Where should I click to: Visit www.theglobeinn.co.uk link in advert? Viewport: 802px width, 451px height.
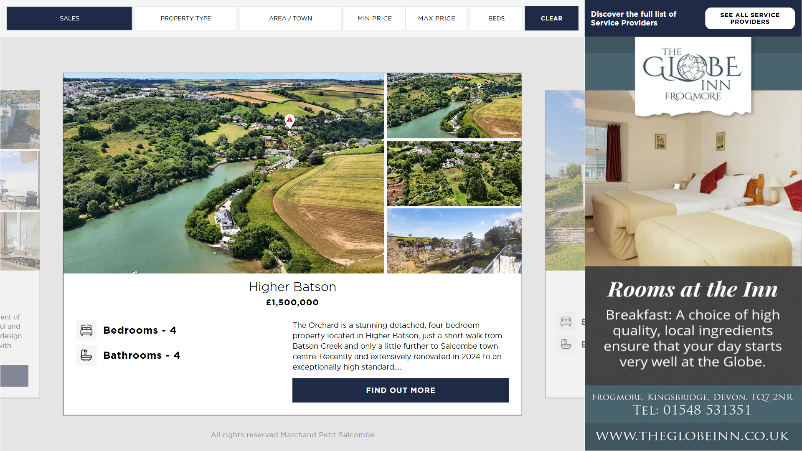click(x=693, y=436)
